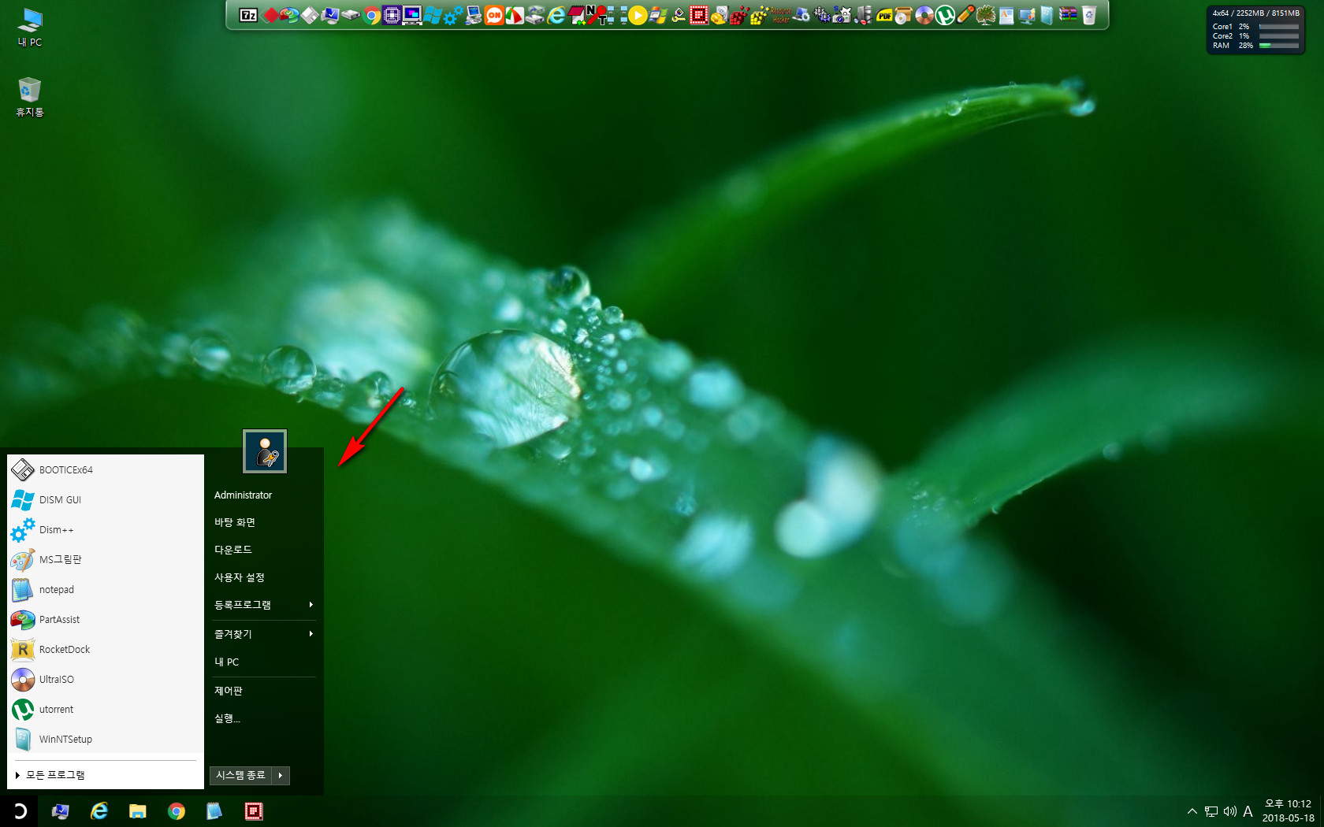Click the network icon in system tray
Image resolution: width=1324 pixels, height=827 pixels.
1211,811
